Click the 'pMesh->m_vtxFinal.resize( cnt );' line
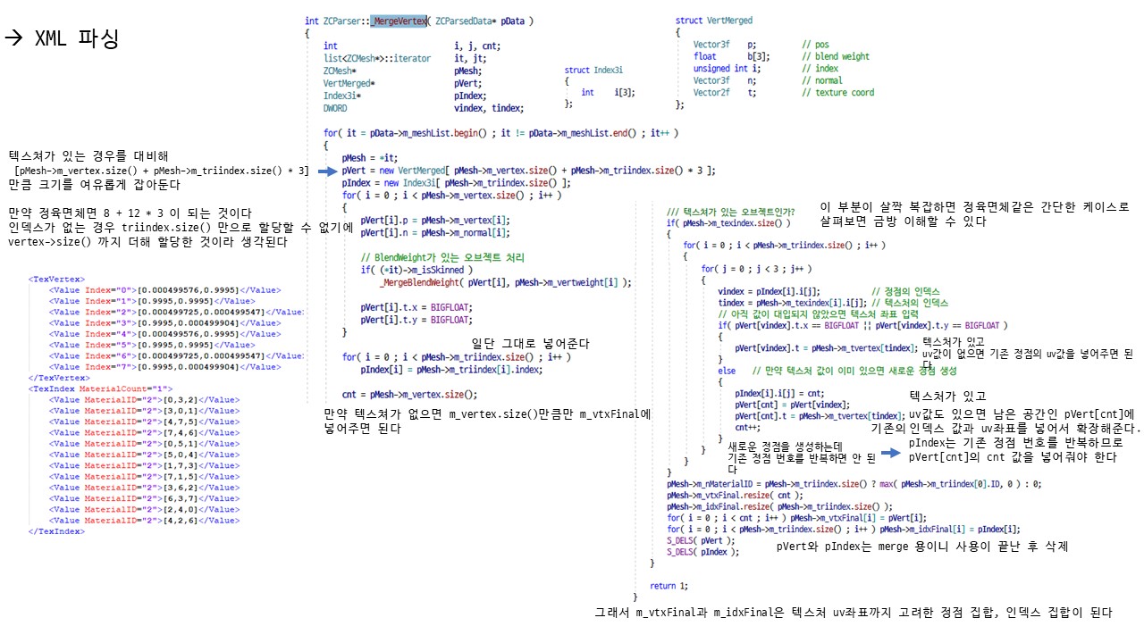 tap(734, 495)
